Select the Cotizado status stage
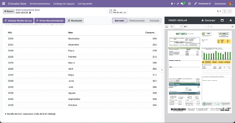This screenshot has width=235, height=123. tap(154, 20)
